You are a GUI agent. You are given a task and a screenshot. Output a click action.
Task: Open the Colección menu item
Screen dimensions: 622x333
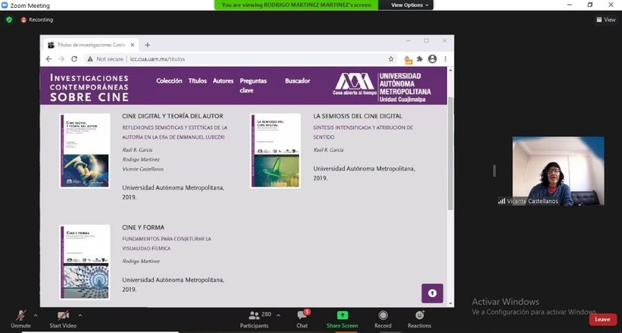point(169,81)
